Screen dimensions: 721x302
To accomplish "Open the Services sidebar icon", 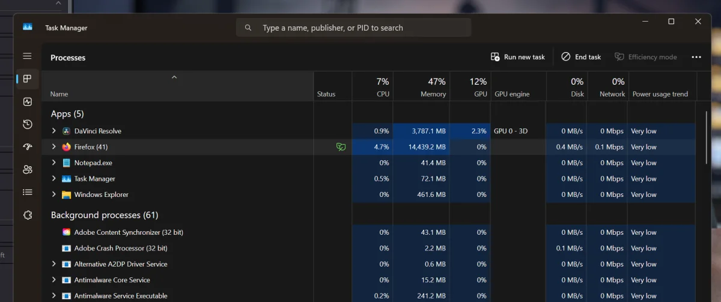I will [x=27, y=215].
